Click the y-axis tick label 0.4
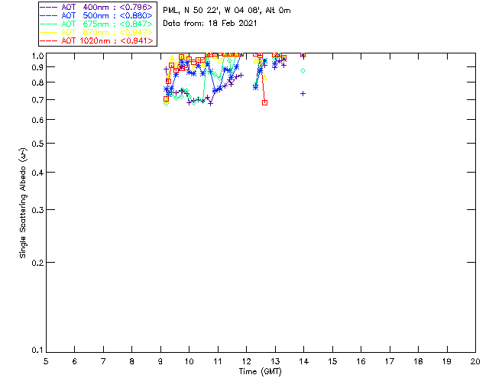This screenshot has height=391, width=489. 37,173
